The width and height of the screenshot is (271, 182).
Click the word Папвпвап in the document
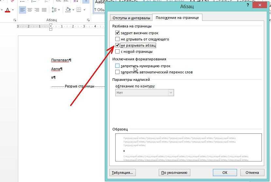point(60,60)
